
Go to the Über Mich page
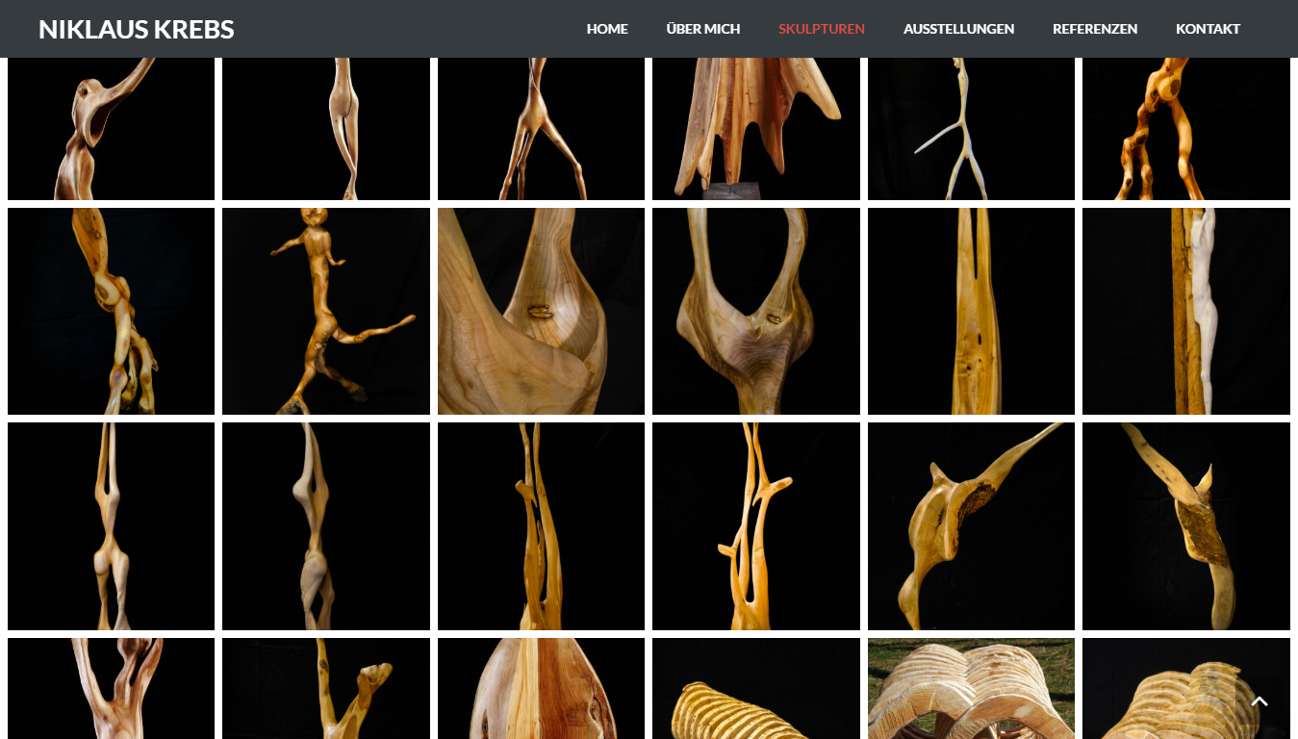pos(702,29)
